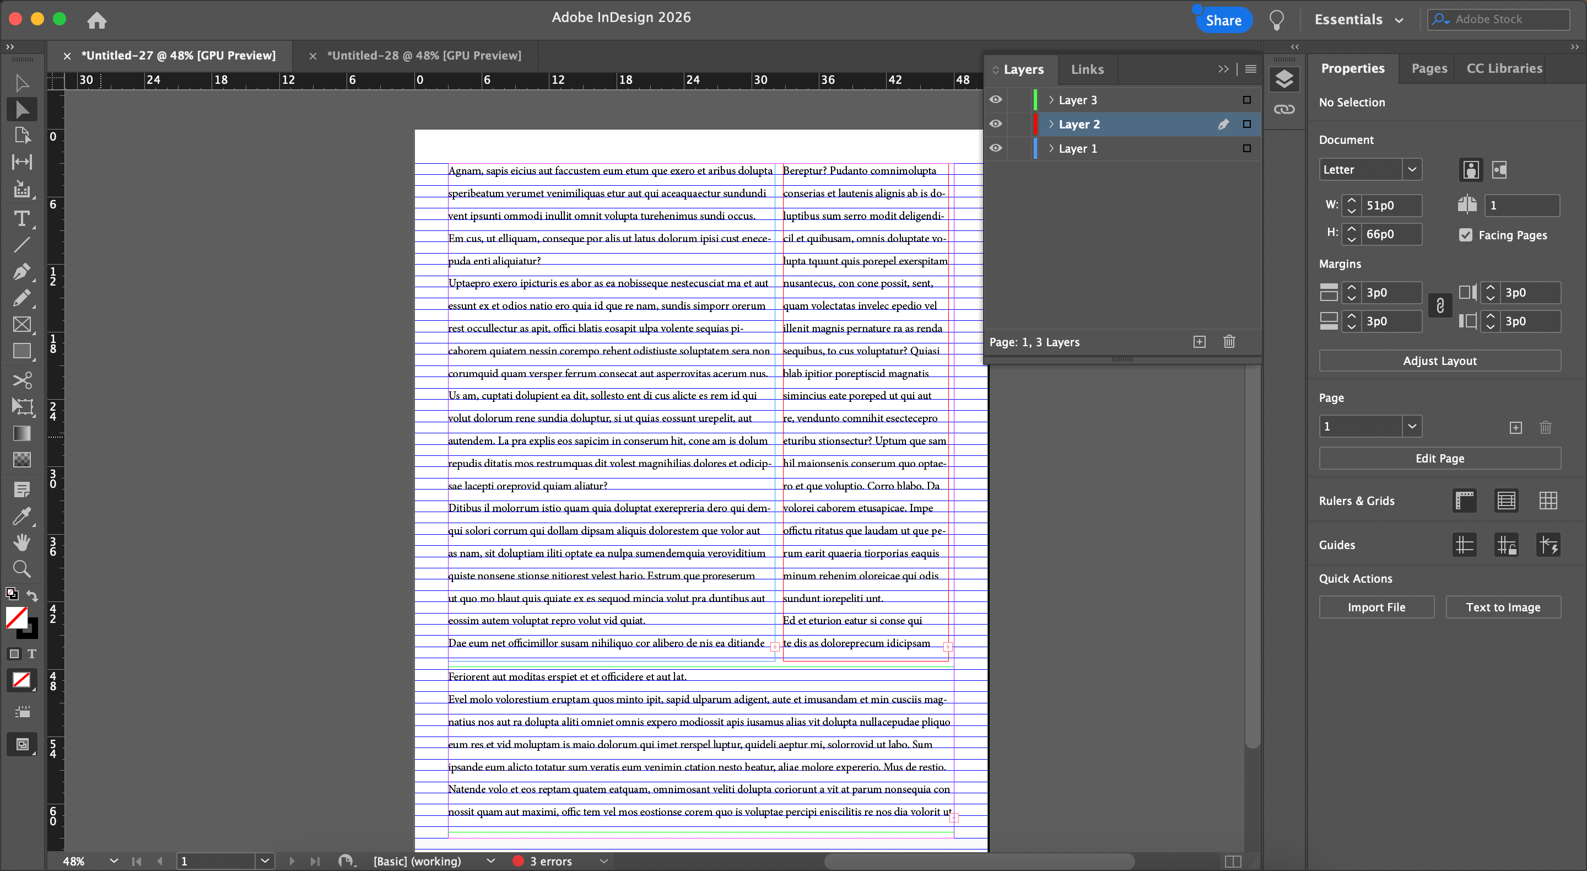The width and height of the screenshot is (1587, 871).
Task: Toggle Layer 1 visibility eye
Action: coord(996,148)
